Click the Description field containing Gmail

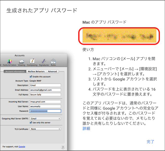45,85
